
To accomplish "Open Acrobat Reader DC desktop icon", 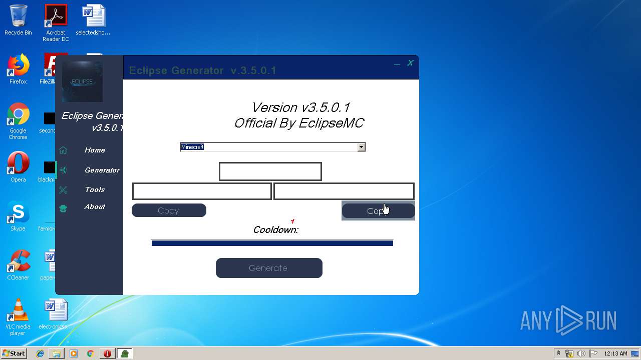I will [56, 23].
